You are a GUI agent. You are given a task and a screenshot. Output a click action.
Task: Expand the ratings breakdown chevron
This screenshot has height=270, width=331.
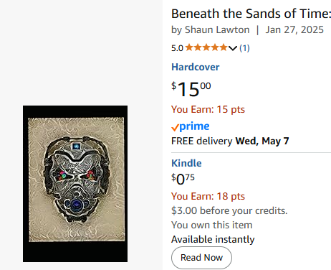point(232,48)
